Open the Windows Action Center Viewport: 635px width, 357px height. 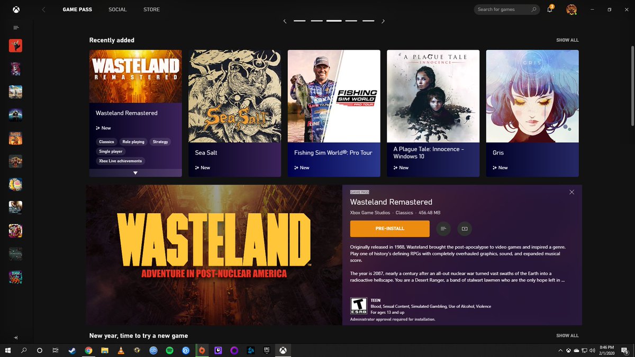[626, 350]
